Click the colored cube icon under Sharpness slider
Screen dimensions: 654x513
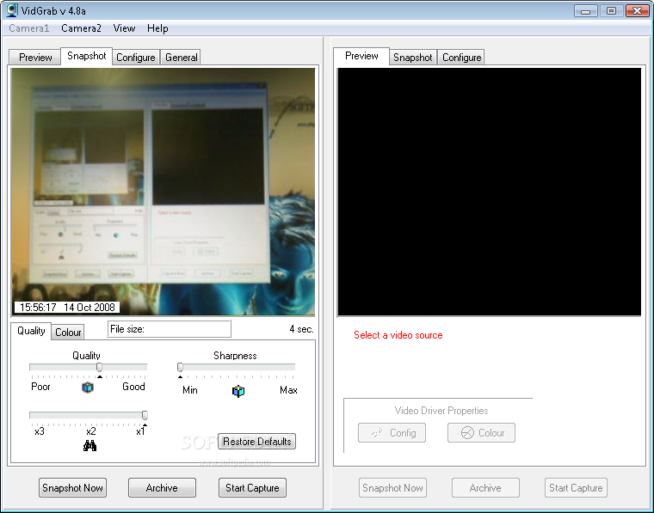tap(238, 391)
